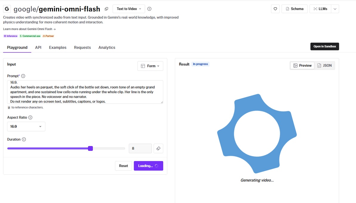Click the Result panel heading
Screen dimensions: 356x203
tap(184, 64)
